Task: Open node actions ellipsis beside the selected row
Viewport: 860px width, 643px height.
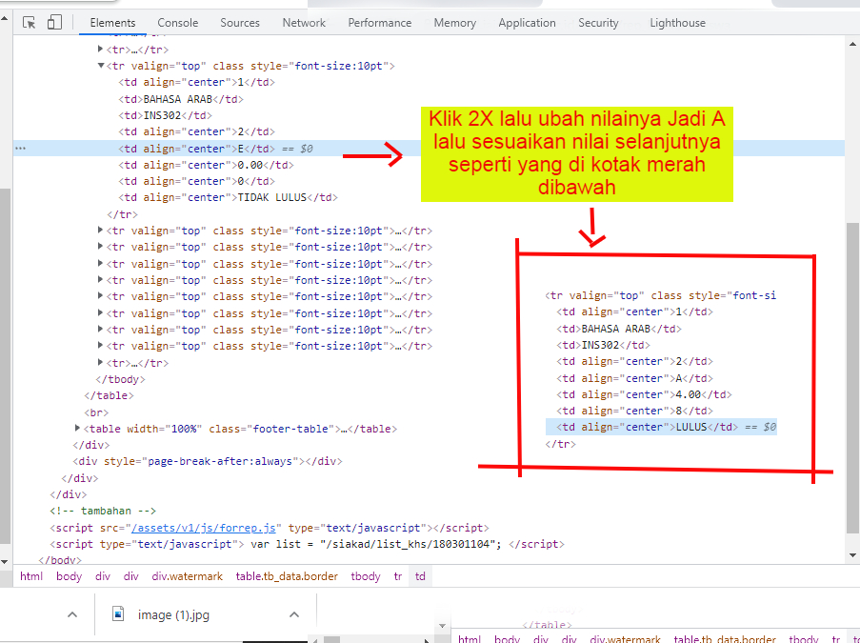Action: [x=20, y=149]
